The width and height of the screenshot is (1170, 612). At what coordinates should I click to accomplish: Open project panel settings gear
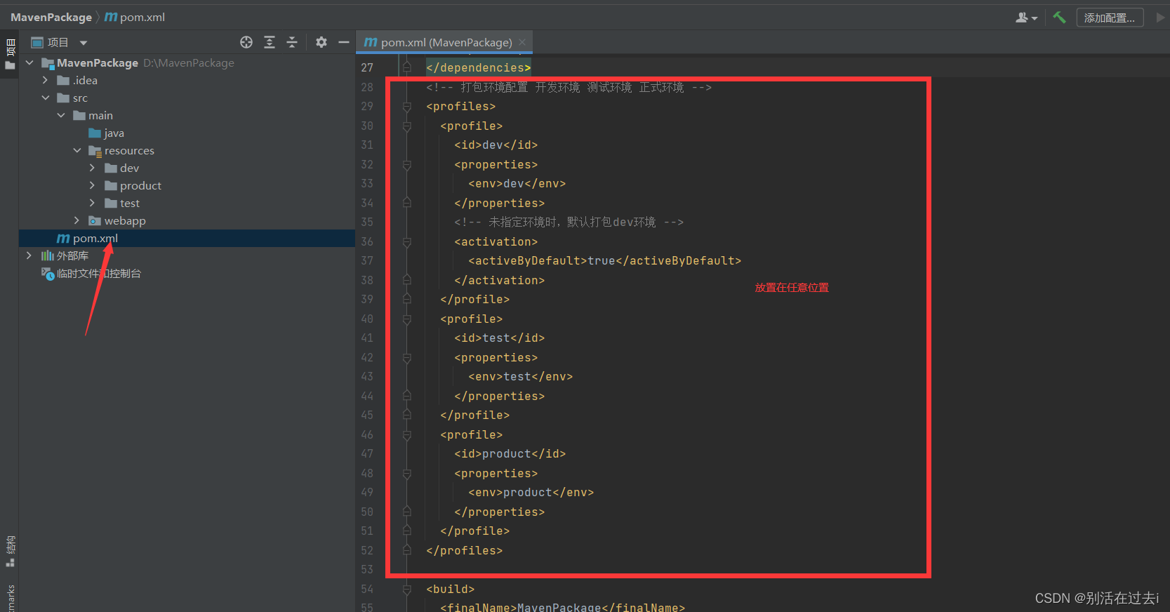(321, 42)
